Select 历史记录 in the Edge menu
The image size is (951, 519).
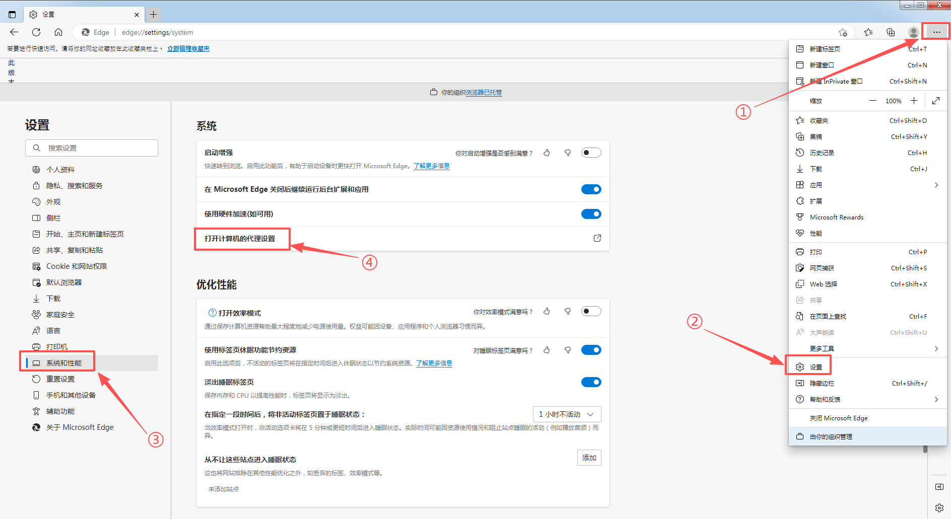coord(822,153)
